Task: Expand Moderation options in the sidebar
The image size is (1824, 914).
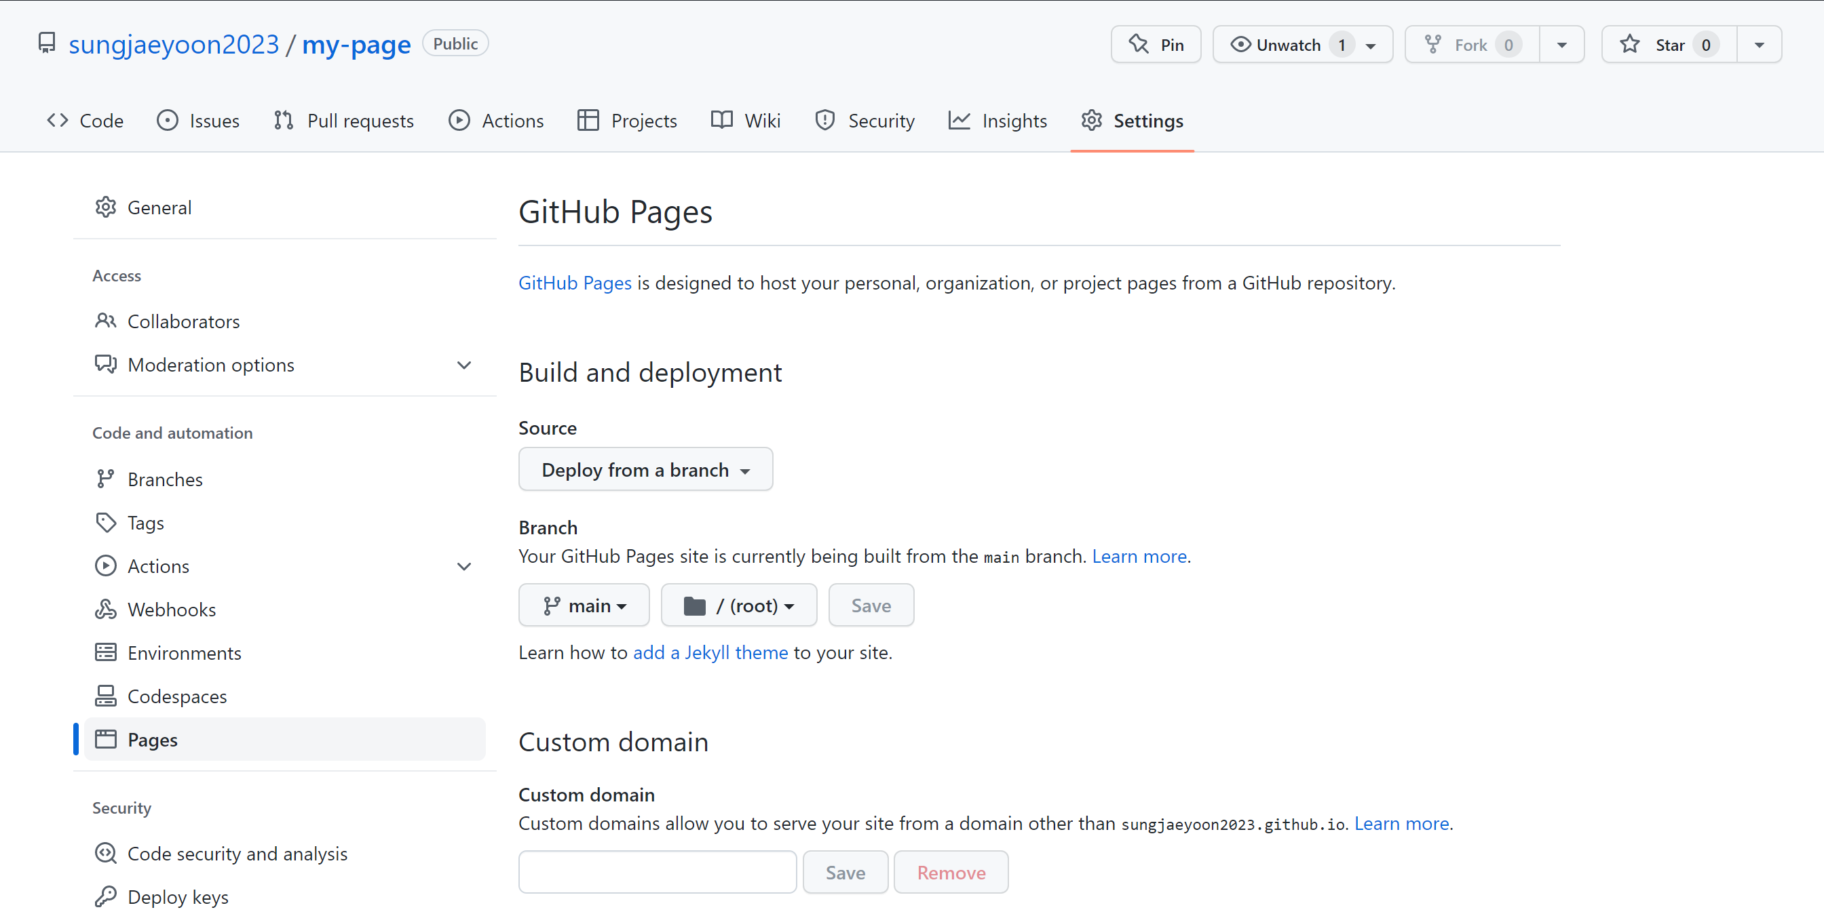Action: (463, 365)
